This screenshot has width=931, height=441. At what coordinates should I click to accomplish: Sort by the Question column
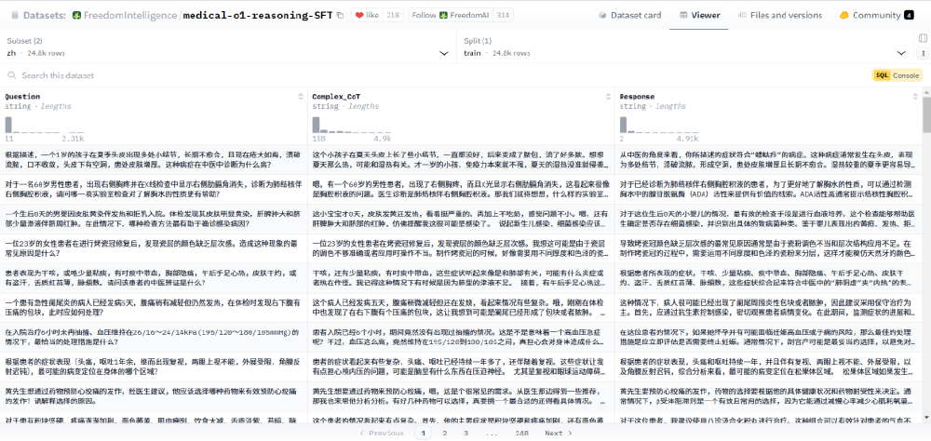coord(301,97)
